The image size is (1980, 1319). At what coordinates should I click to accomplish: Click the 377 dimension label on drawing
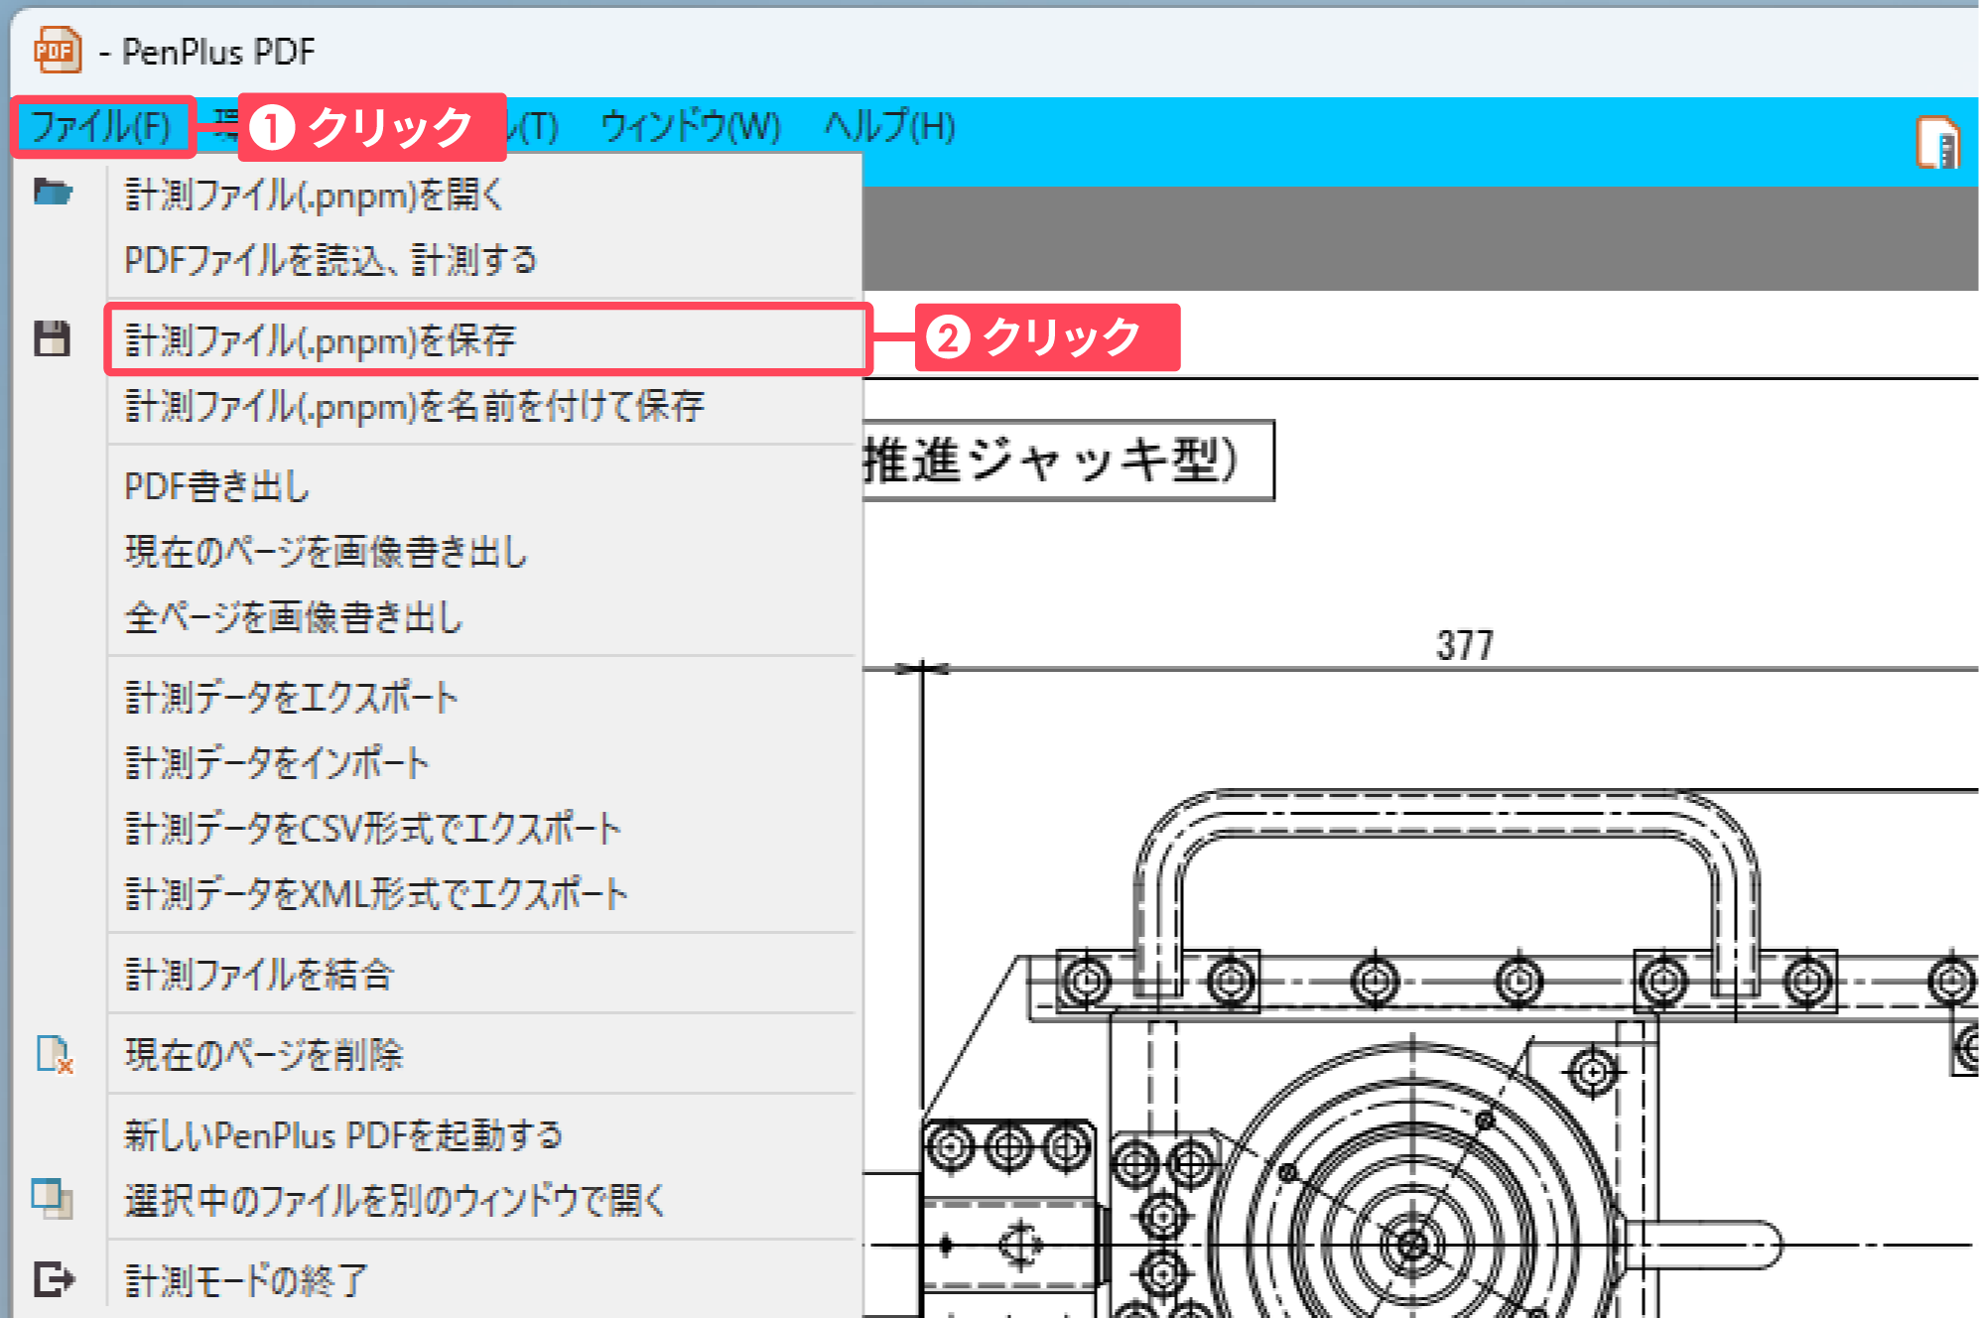[1464, 645]
